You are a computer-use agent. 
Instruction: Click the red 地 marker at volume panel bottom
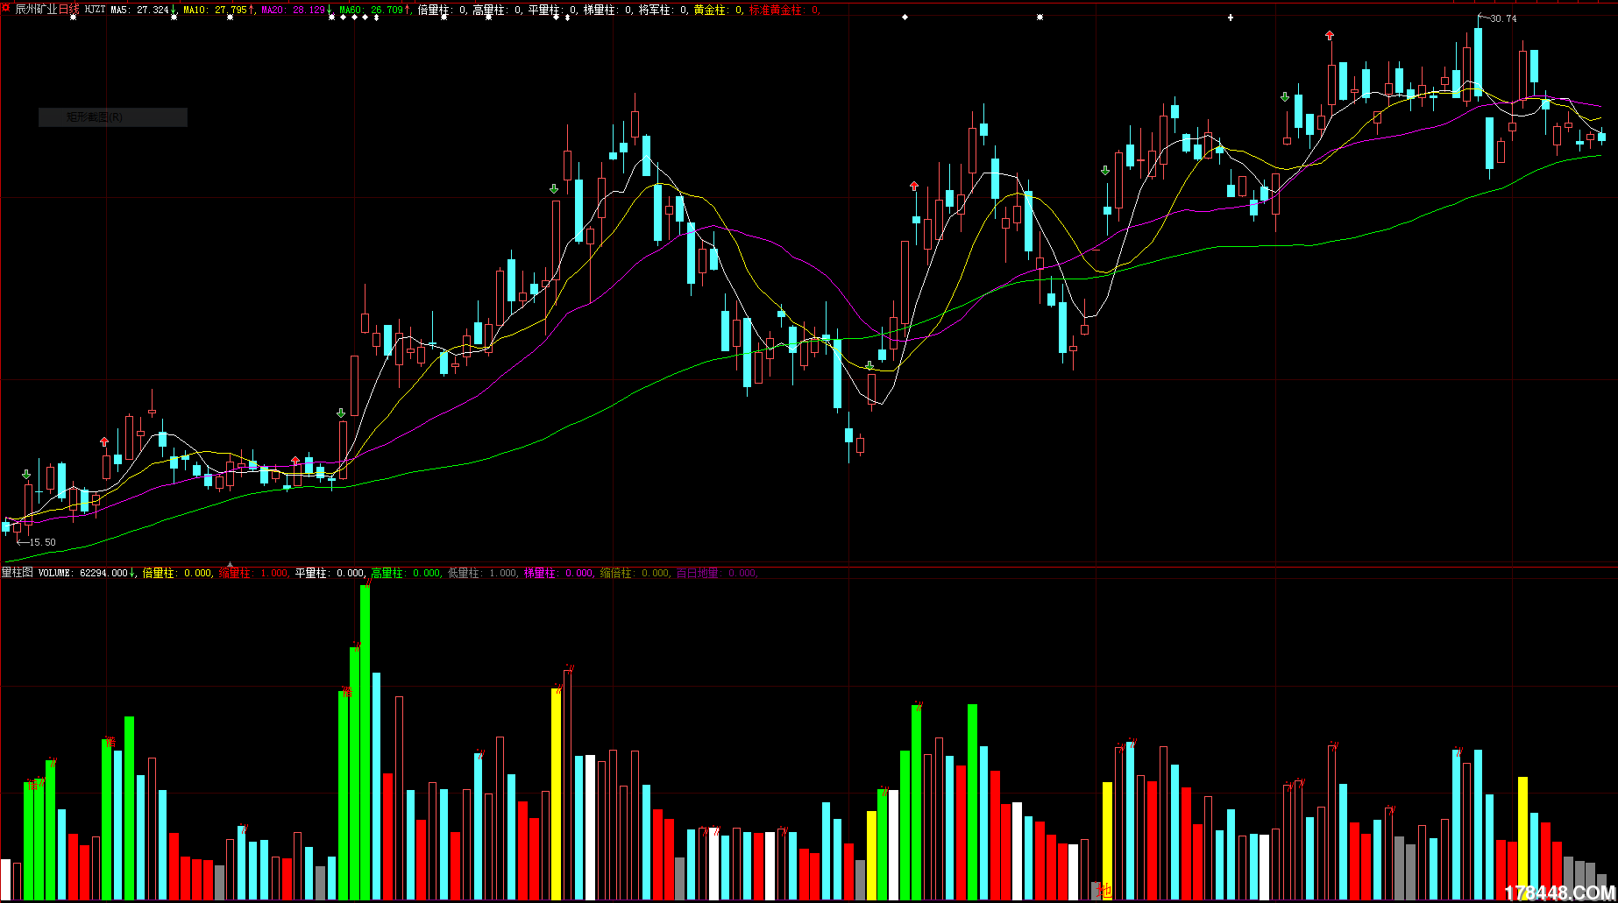coord(1104,891)
